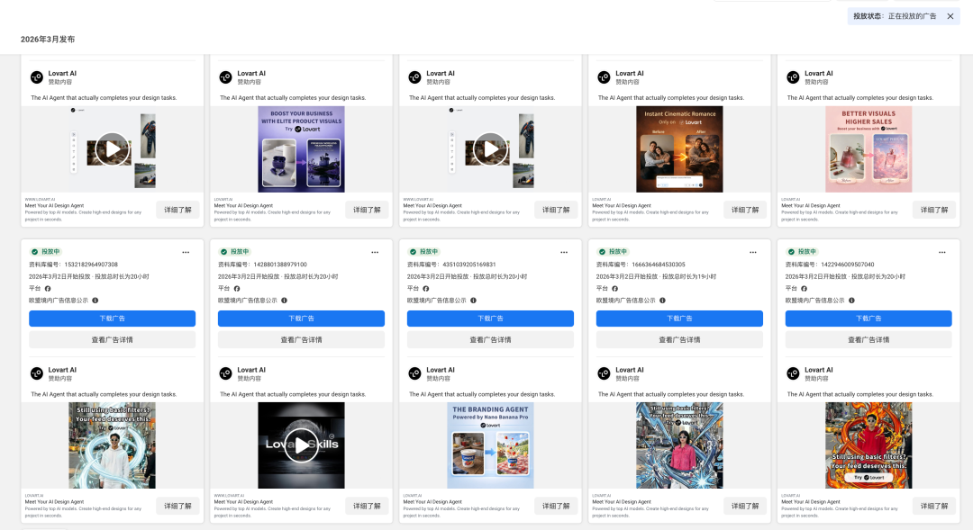Click info icon beside 欧盟境内广告信息公示 on ad 1428801388979100
The image size is (973, 530).
pyautogui.click(x=284, y=301)
